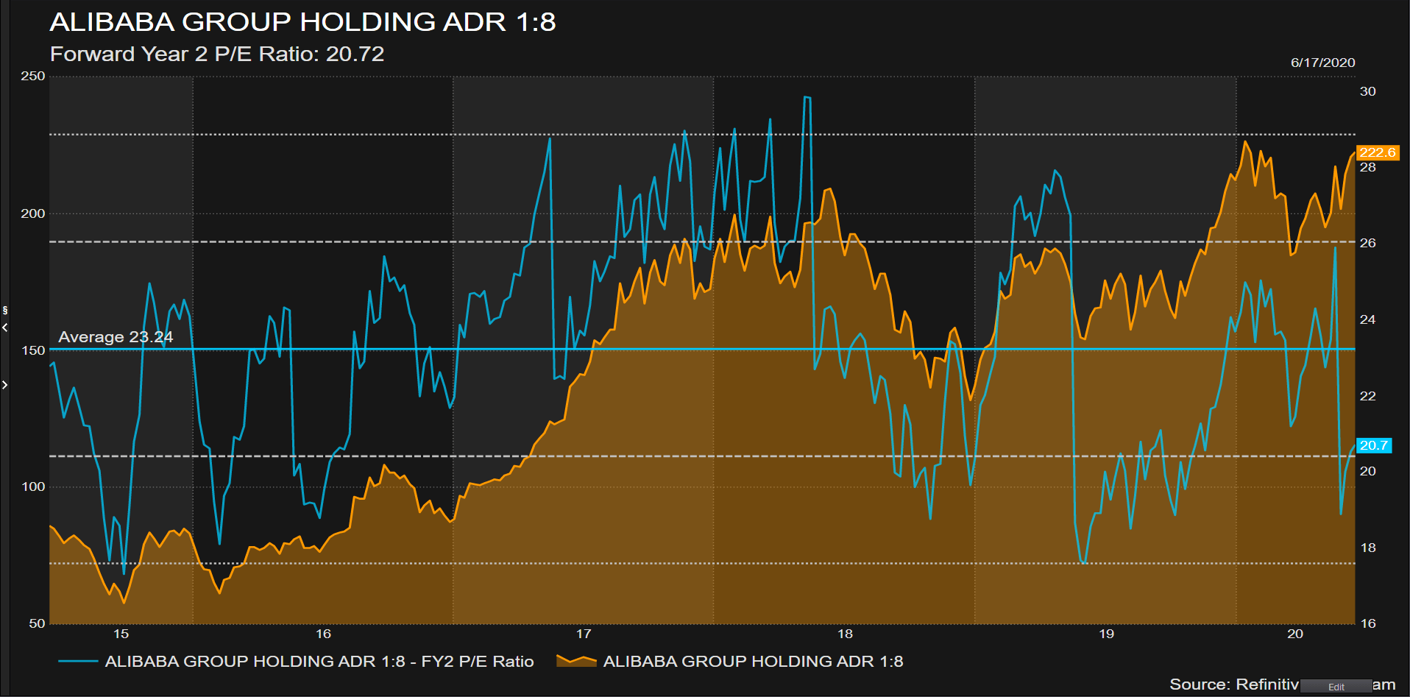Viewport: 1410px width, 697px height.
Task: Click the 28 value on the right P/E axis
Action: 1367,167
